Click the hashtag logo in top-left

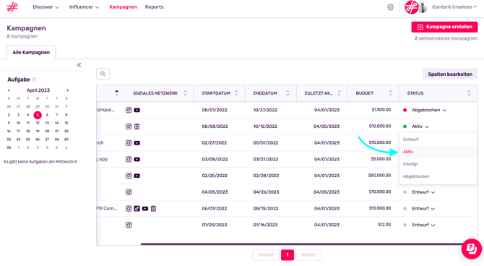(x=12, y=7)
